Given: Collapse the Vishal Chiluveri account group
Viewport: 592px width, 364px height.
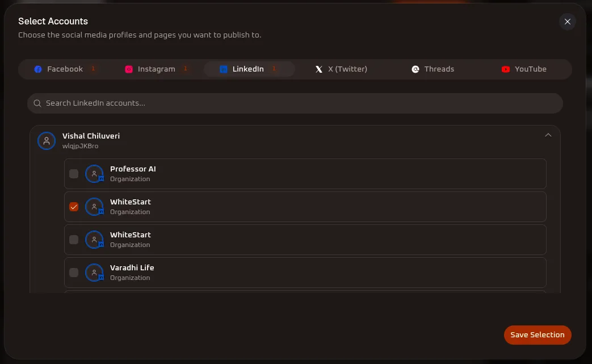Looking at the screenshot, I should pos(548,135).
